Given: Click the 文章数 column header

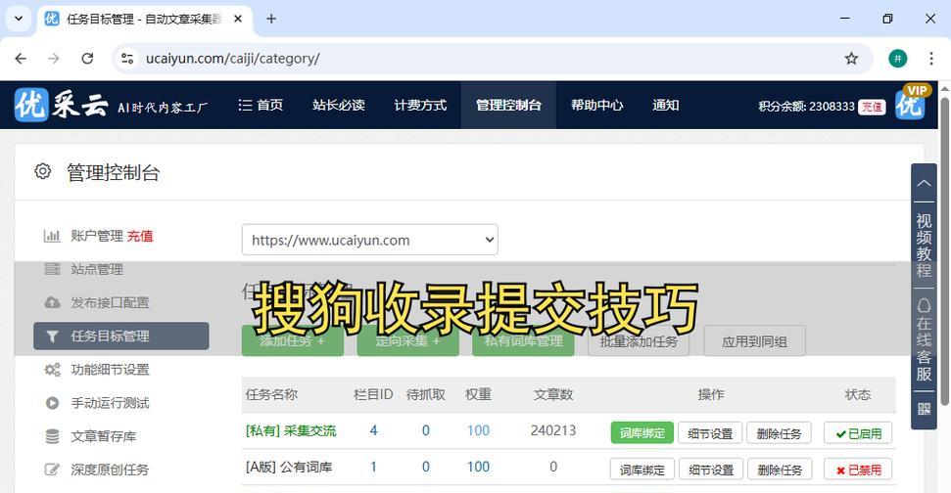Looking at the screenshot, I should point(553,394).
